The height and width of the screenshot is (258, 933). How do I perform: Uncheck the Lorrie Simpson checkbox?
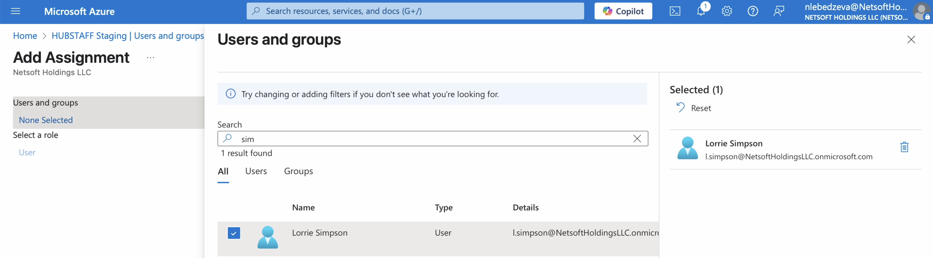234,233
